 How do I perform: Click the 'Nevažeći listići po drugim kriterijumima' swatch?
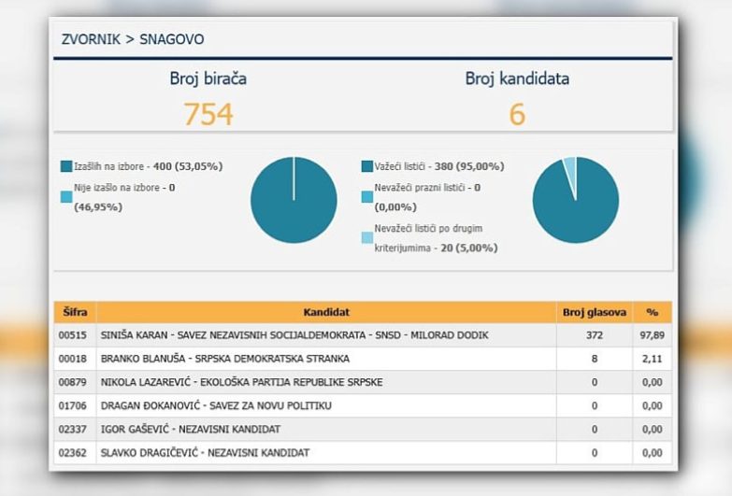click(367, 238)
